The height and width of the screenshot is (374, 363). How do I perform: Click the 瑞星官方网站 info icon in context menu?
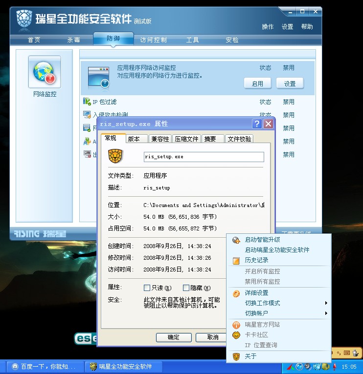click(236, 325)
